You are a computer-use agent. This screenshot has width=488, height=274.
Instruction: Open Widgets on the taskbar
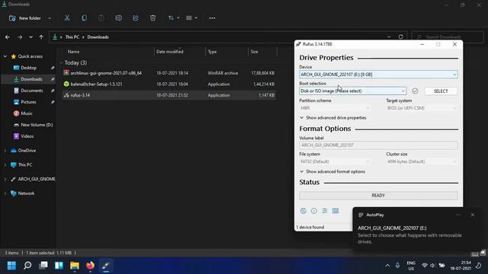point(59,266)
